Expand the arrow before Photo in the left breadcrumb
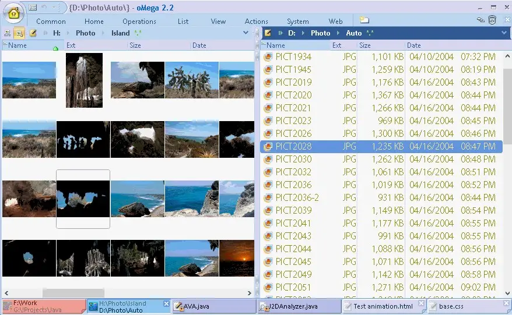The height and width of the screenshot is (315, 512). 68,33
